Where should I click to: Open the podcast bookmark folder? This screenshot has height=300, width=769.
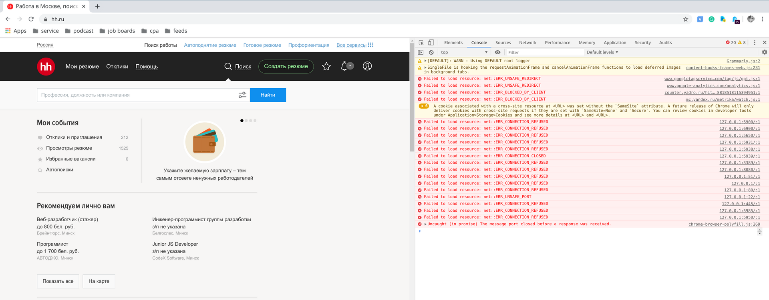[x=79, y=31]
